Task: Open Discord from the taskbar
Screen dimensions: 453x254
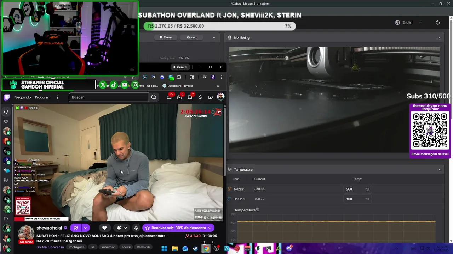Action: 289,248
